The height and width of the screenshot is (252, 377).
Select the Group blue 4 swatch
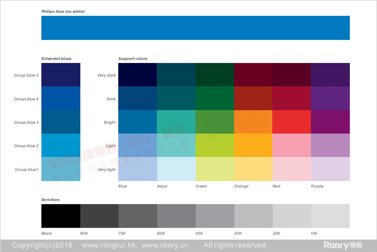61,98
